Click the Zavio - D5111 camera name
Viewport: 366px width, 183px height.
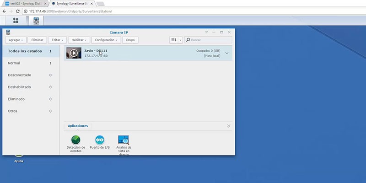point(96,51)
